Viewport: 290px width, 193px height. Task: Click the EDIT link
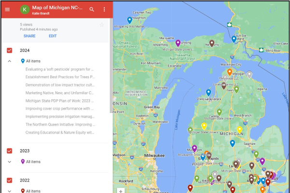tap(53, 36)
